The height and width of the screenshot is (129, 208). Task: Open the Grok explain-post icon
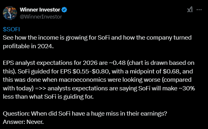(x=189, y=10)
